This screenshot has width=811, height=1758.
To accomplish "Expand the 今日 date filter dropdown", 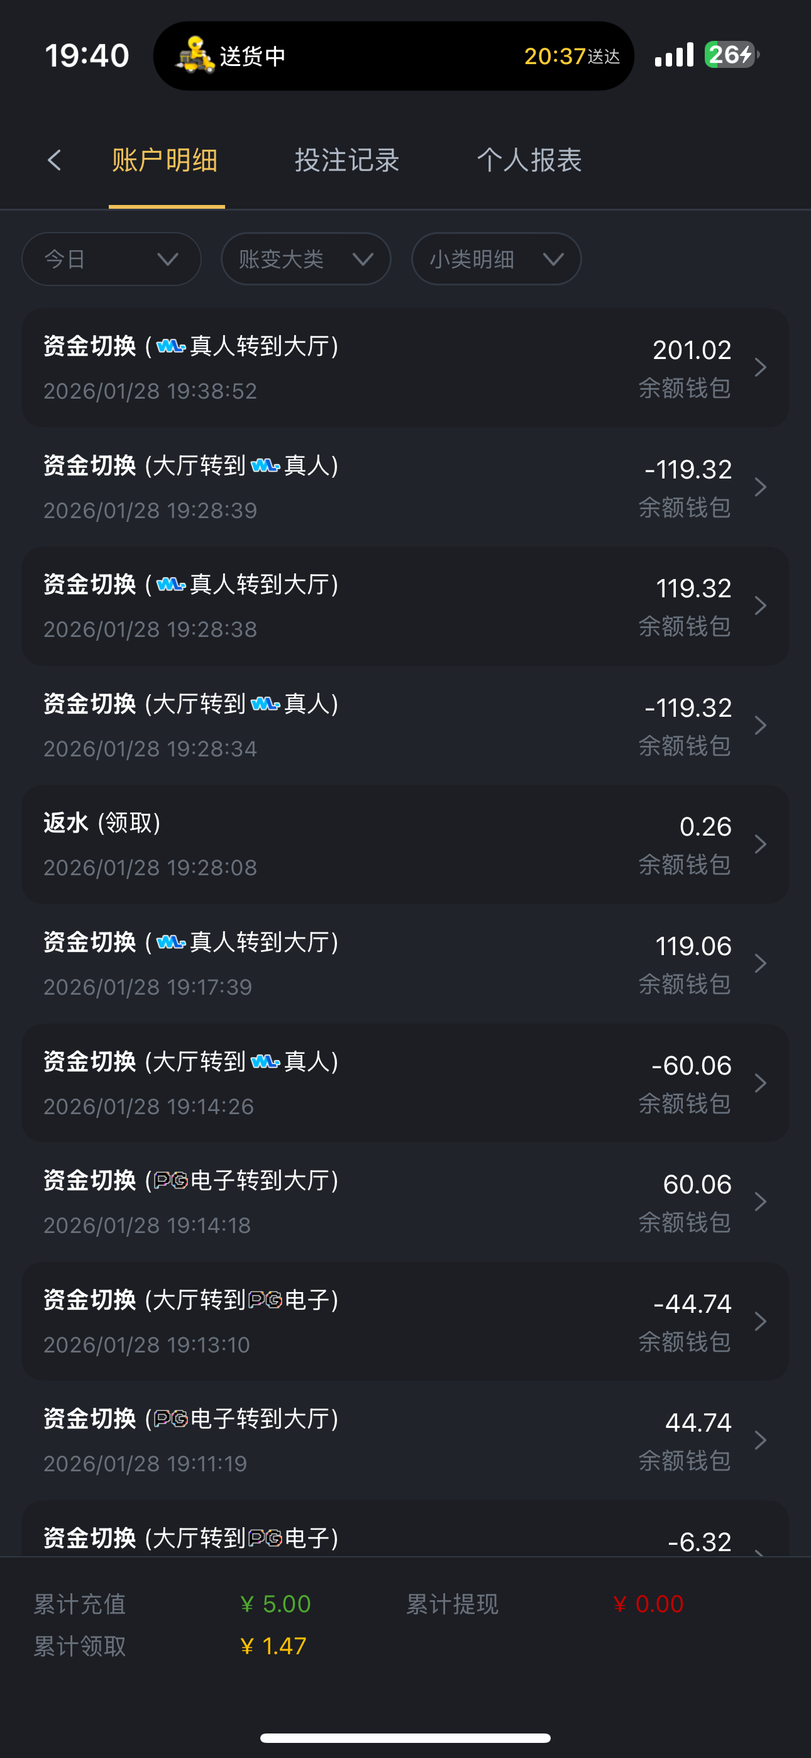I will pyautogui.click(x=111, y=259).
